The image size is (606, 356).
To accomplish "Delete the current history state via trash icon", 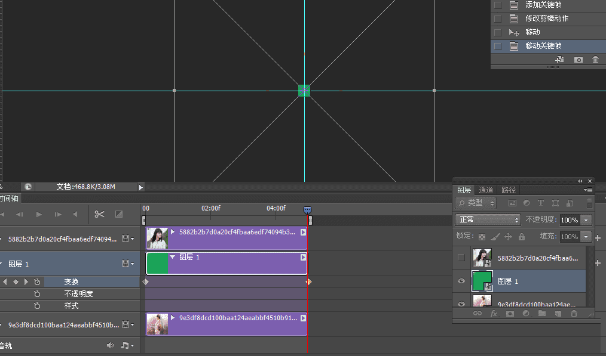I will pyautogui.click(x=595, y=60).
